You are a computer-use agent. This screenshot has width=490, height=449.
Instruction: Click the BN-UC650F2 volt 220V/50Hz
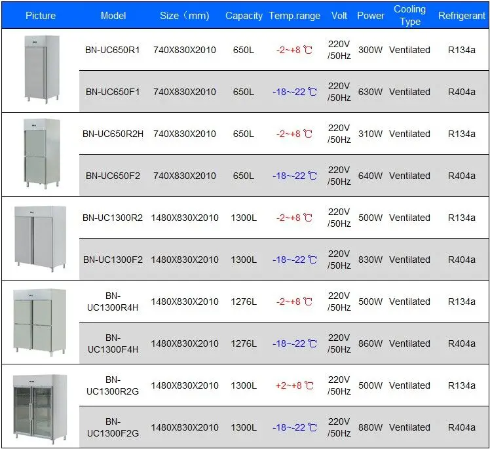tap(339, 176)
